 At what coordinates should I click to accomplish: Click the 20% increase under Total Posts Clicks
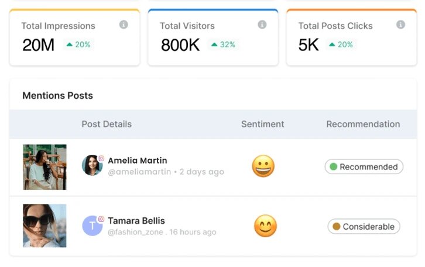pos(341,44)
